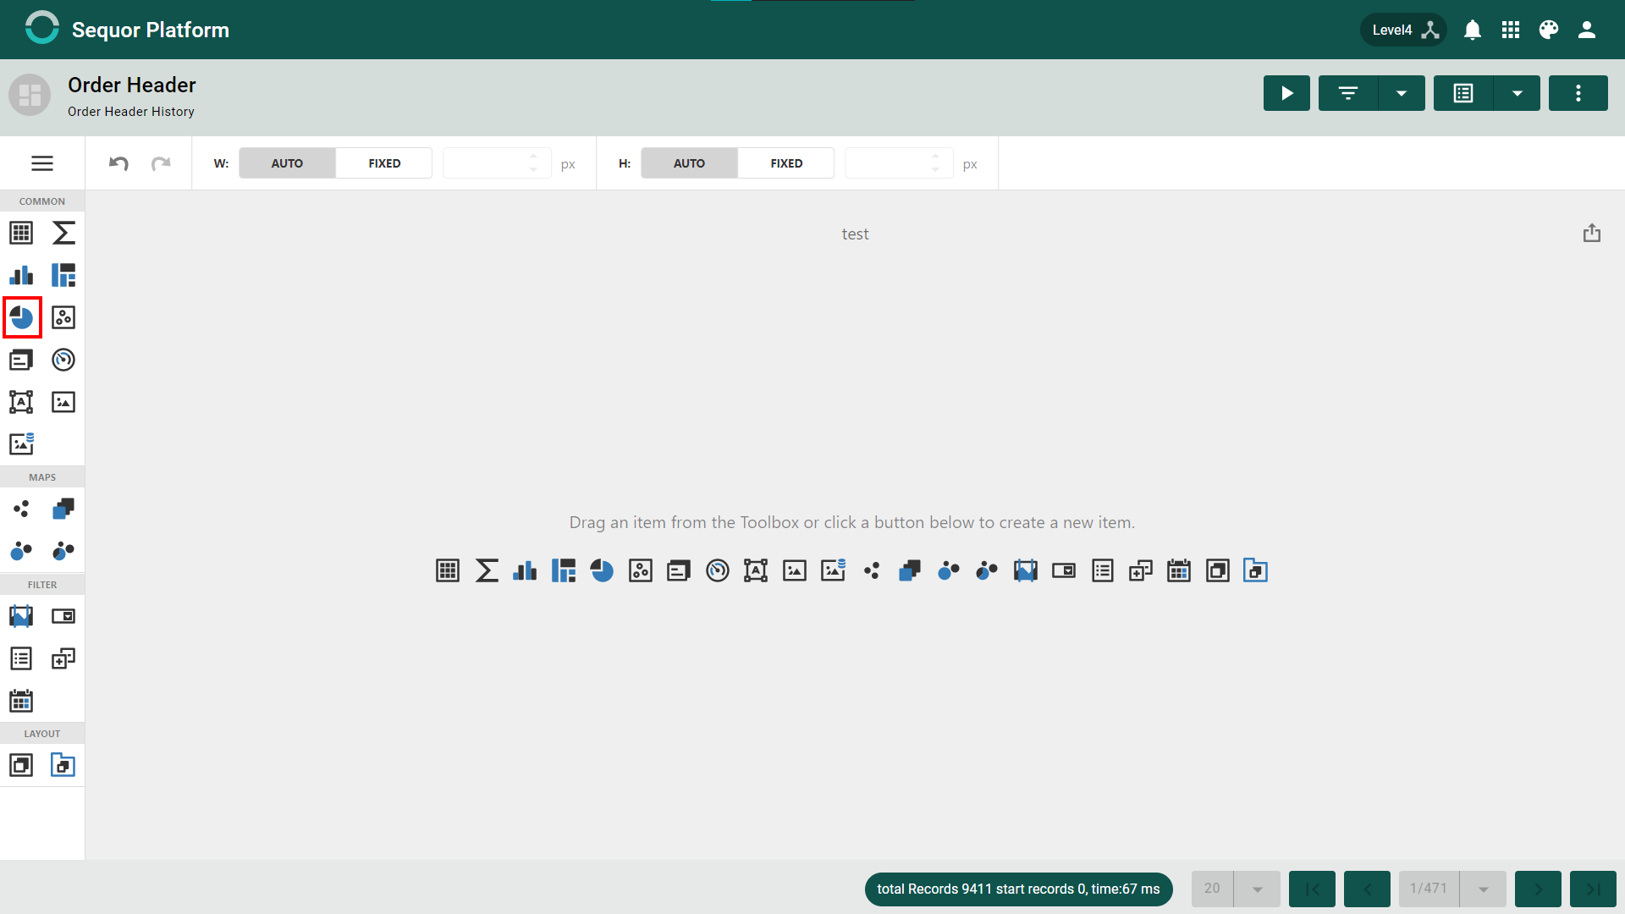Select the Date Filter item in the sidebar toolbox
1625x914 pixels.
point(21,701)
